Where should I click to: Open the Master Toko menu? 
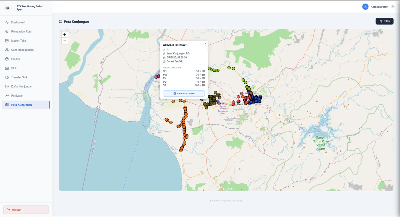(x=26, y=41)
